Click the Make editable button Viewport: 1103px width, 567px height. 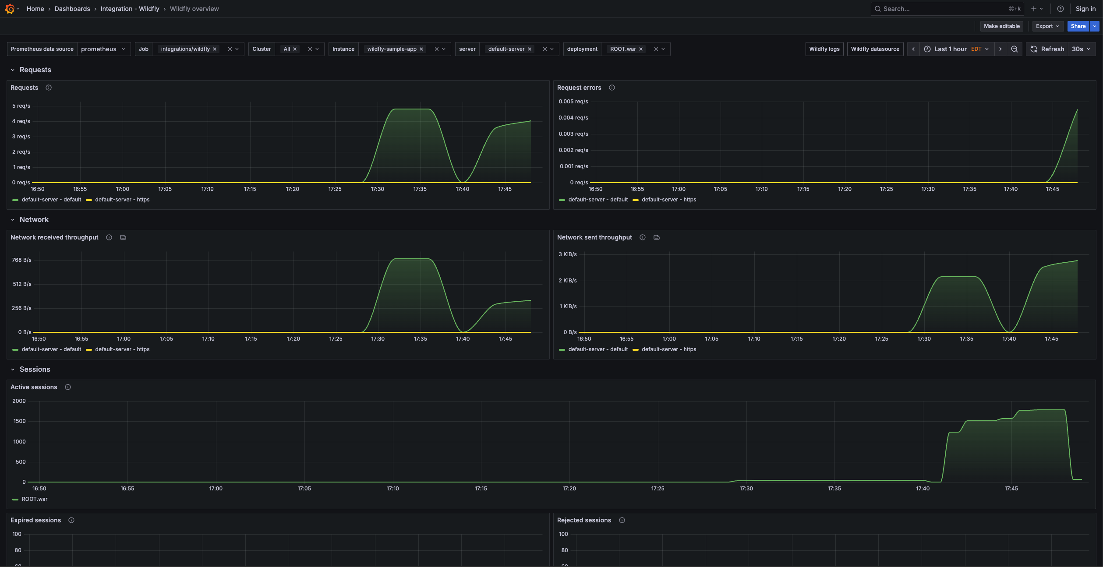pyautogui.click(x=1001, y=26)
